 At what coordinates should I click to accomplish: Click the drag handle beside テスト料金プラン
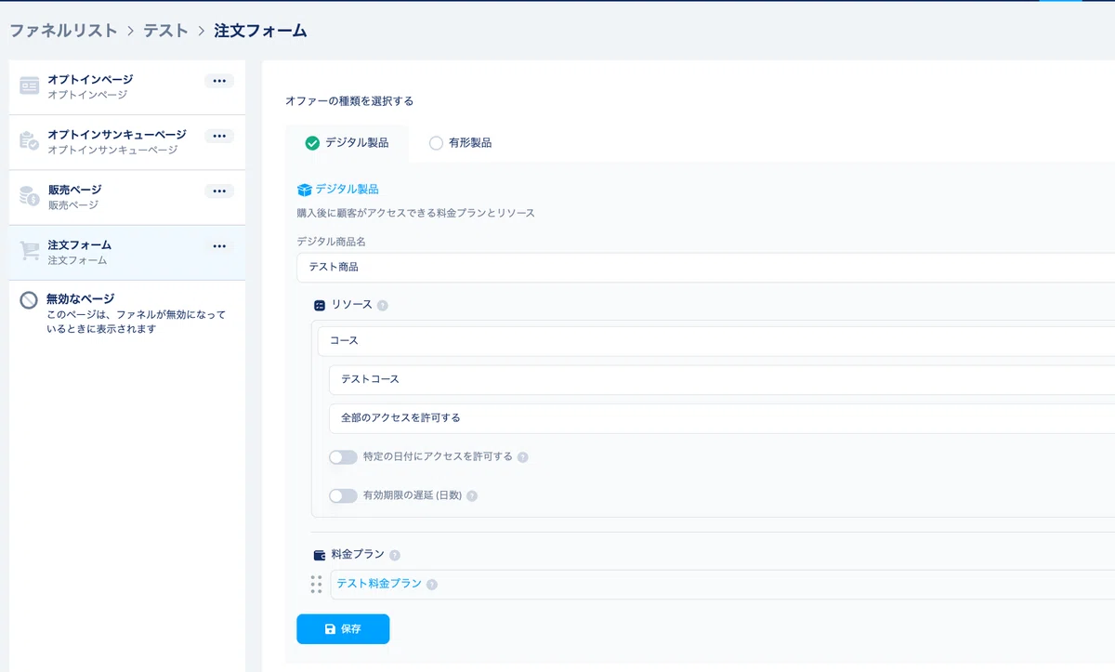[316, 585]
